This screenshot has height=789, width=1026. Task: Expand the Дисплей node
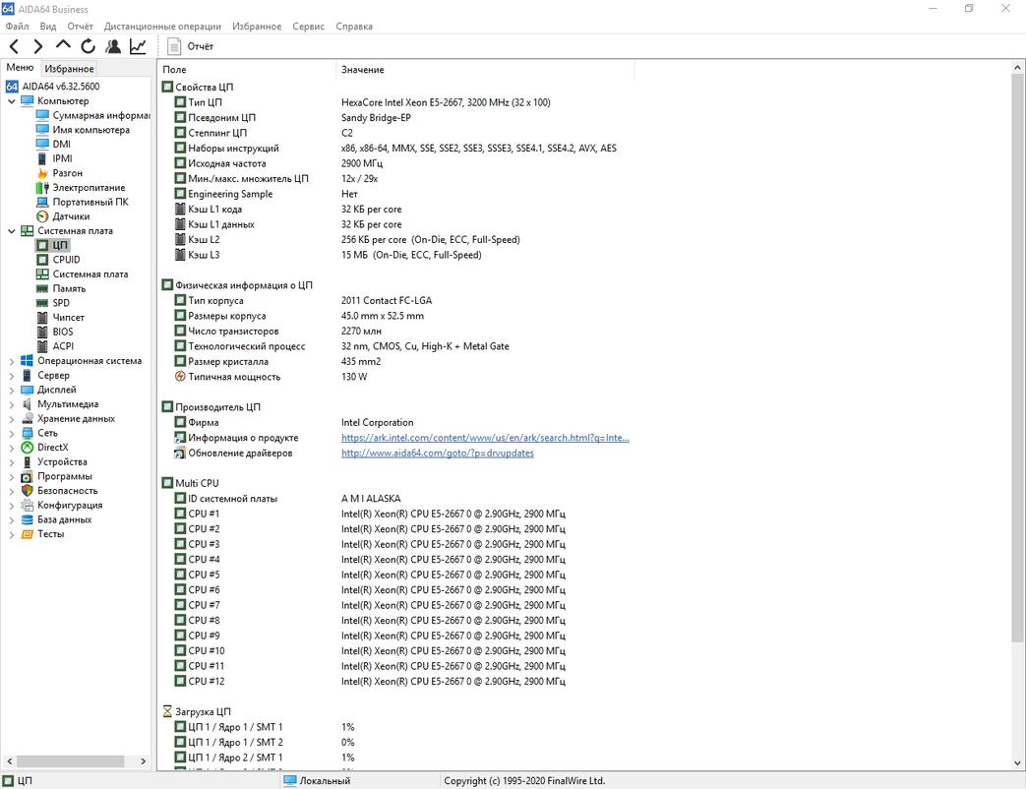11,390
